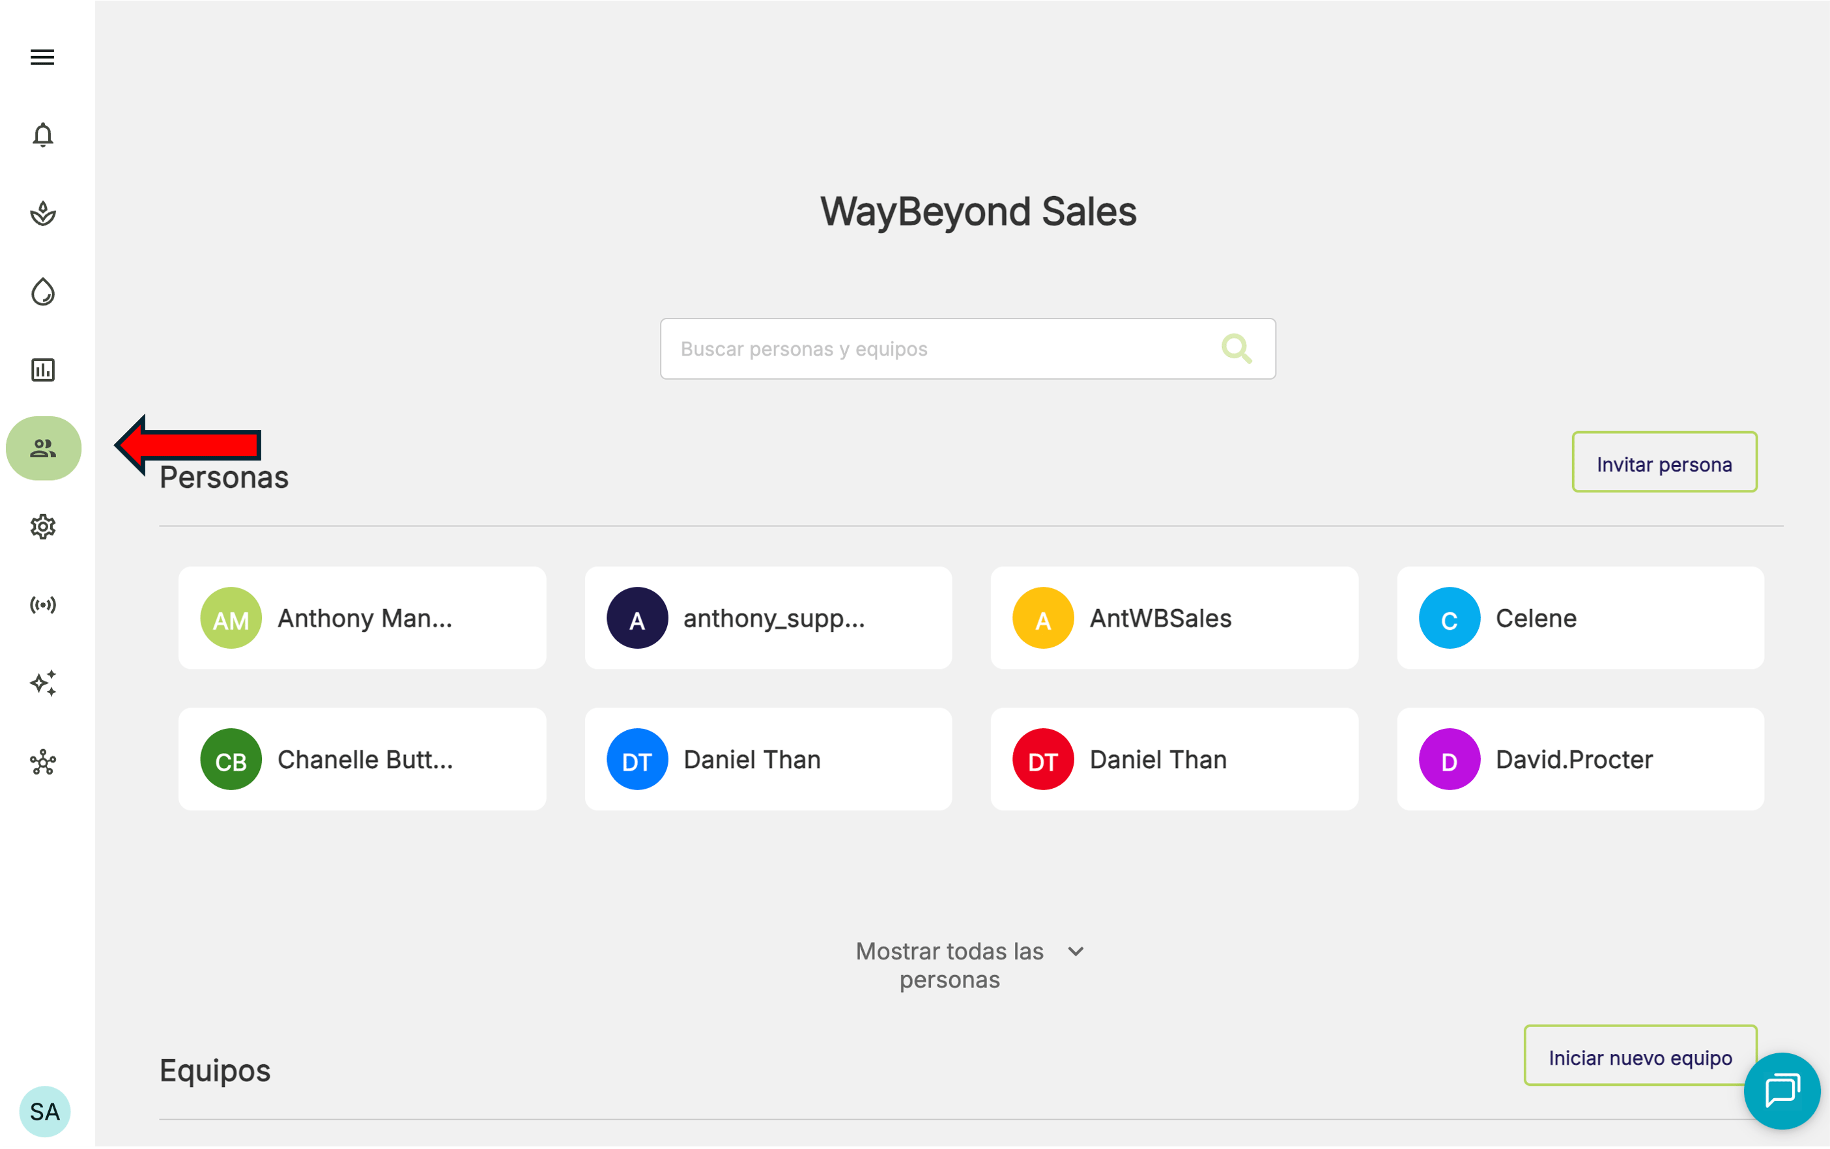Focus the Buscar personas y equipos field
The image size is (1830, 1149).
967,349
